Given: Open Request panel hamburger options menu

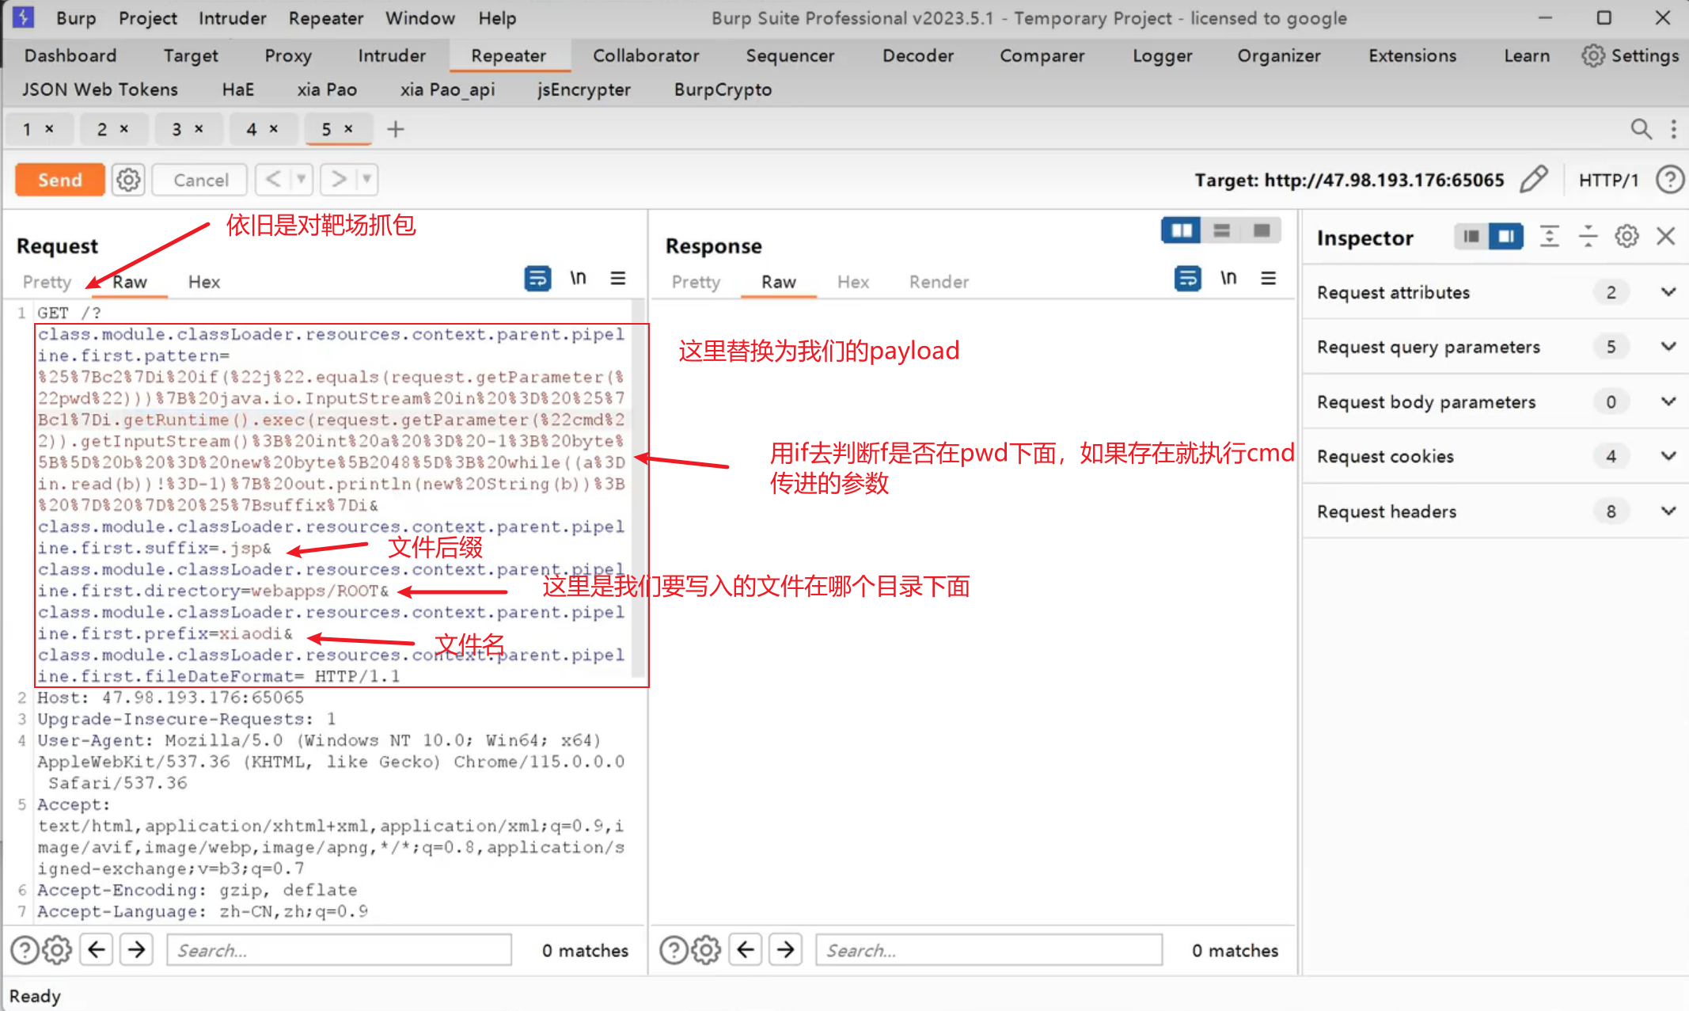Looking at the screenshot, I should tap(618, 279).
